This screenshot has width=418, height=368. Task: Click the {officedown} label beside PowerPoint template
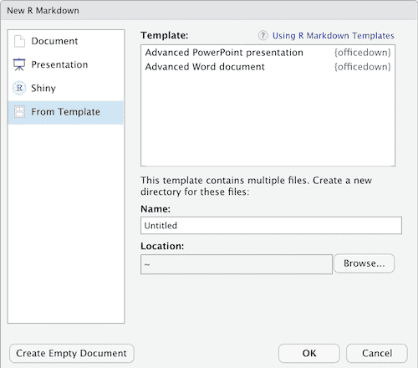[363, 53]
